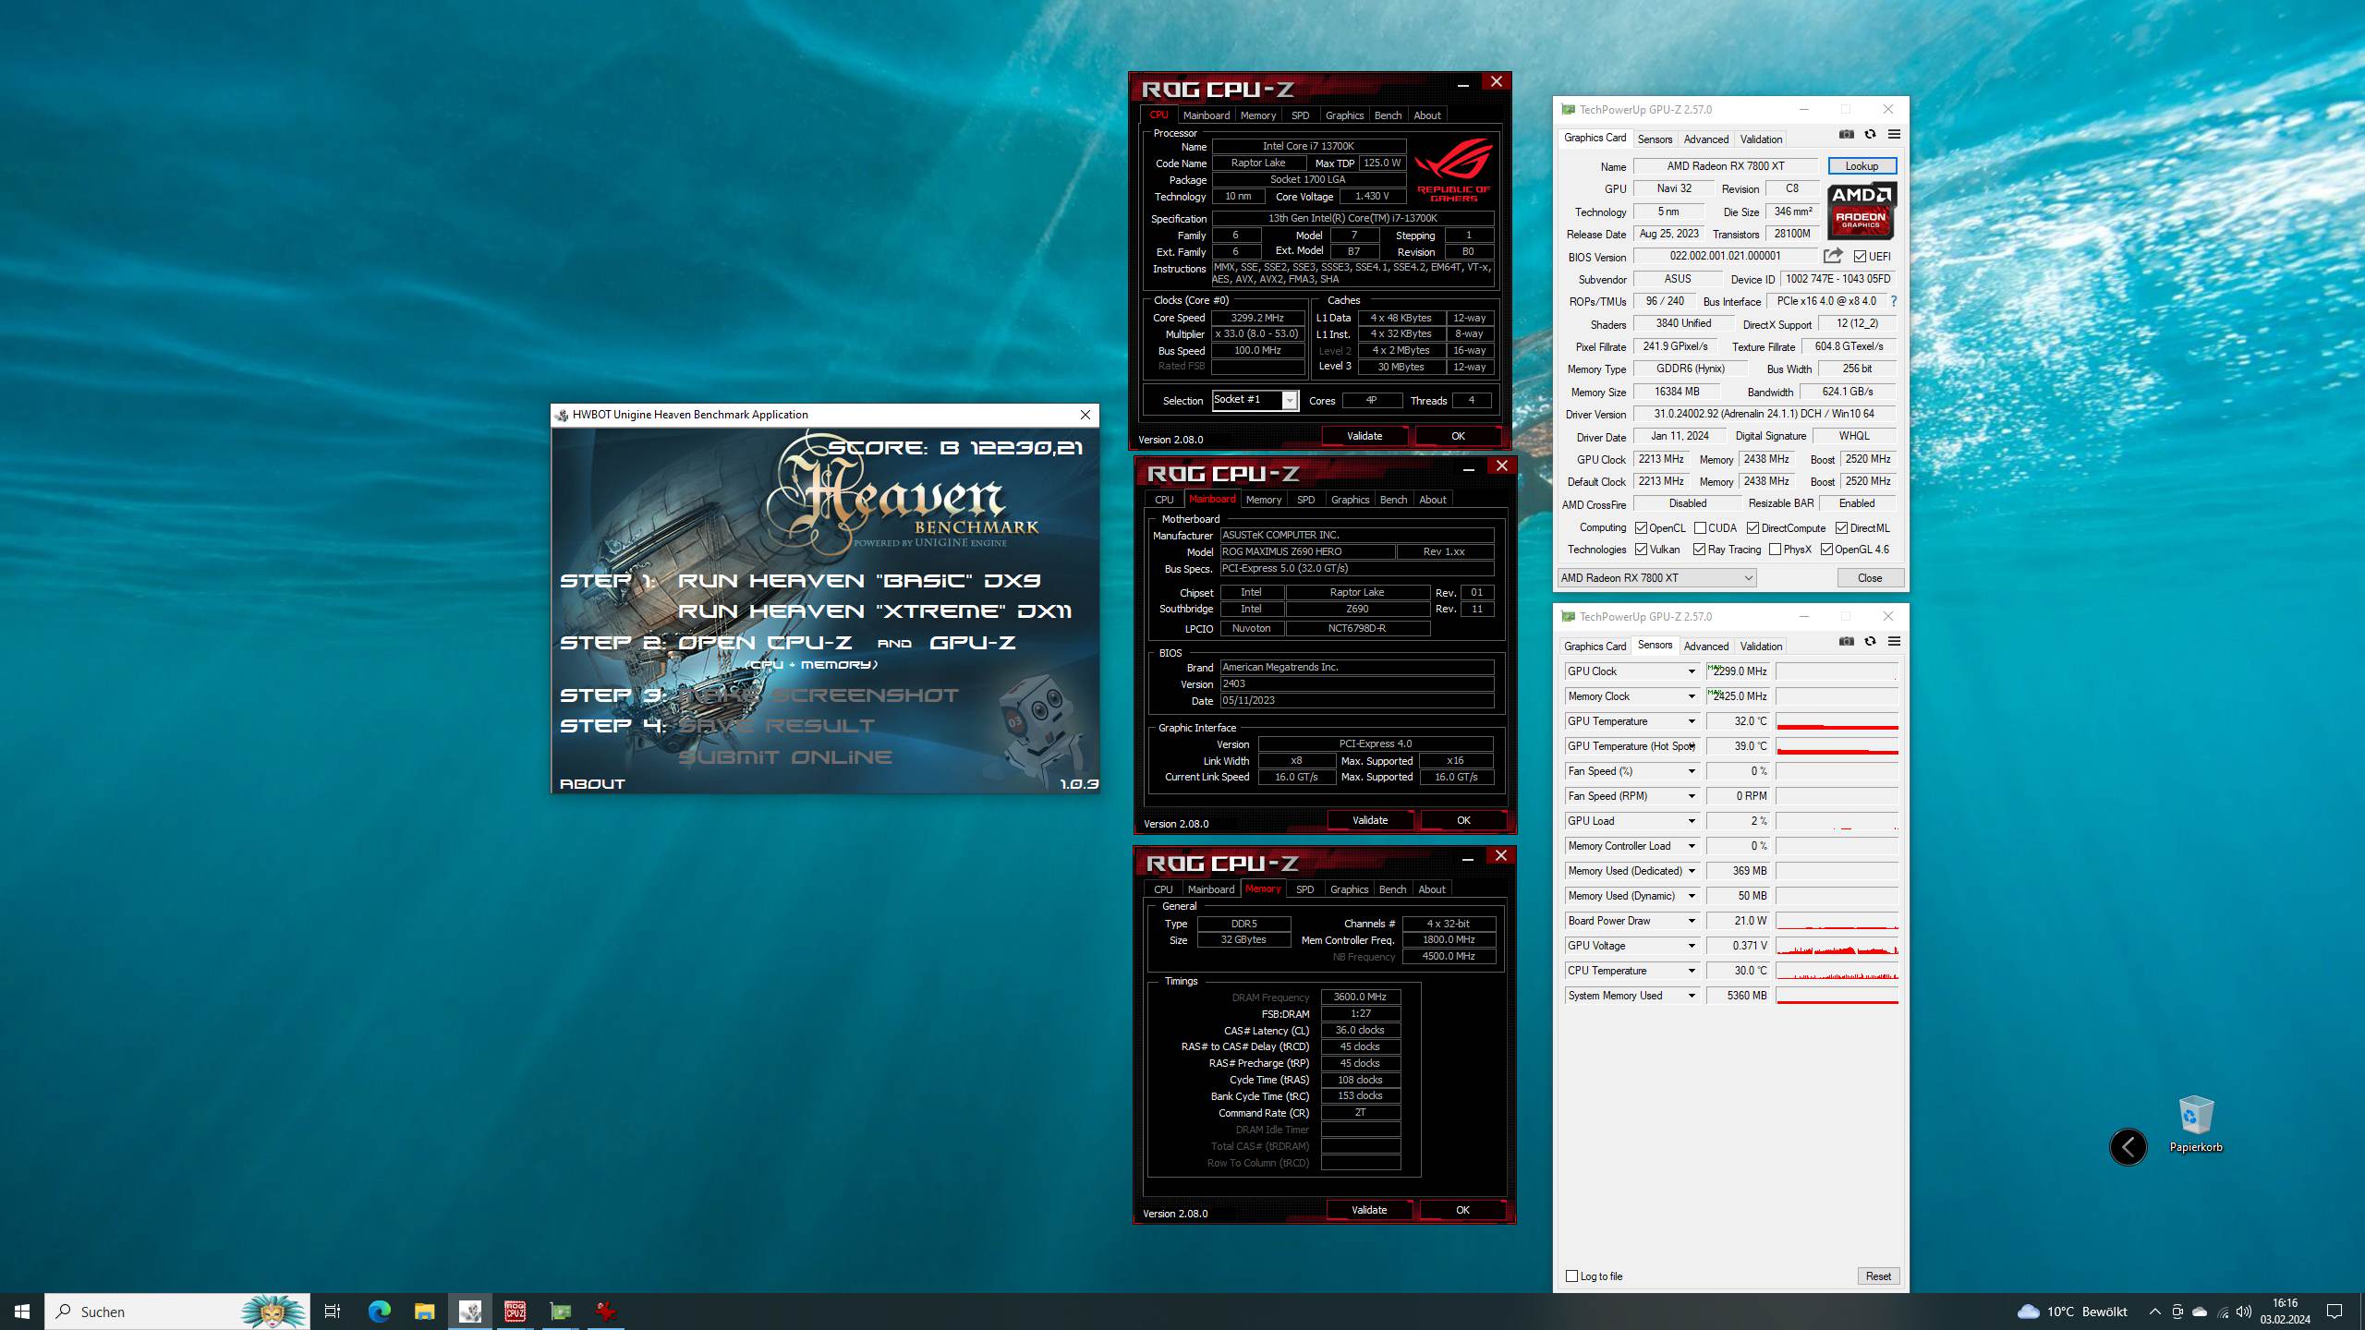Switch to SPD tab in top CPU-Z window
Viewport: 2365px width, 1330px height.
1300,115
